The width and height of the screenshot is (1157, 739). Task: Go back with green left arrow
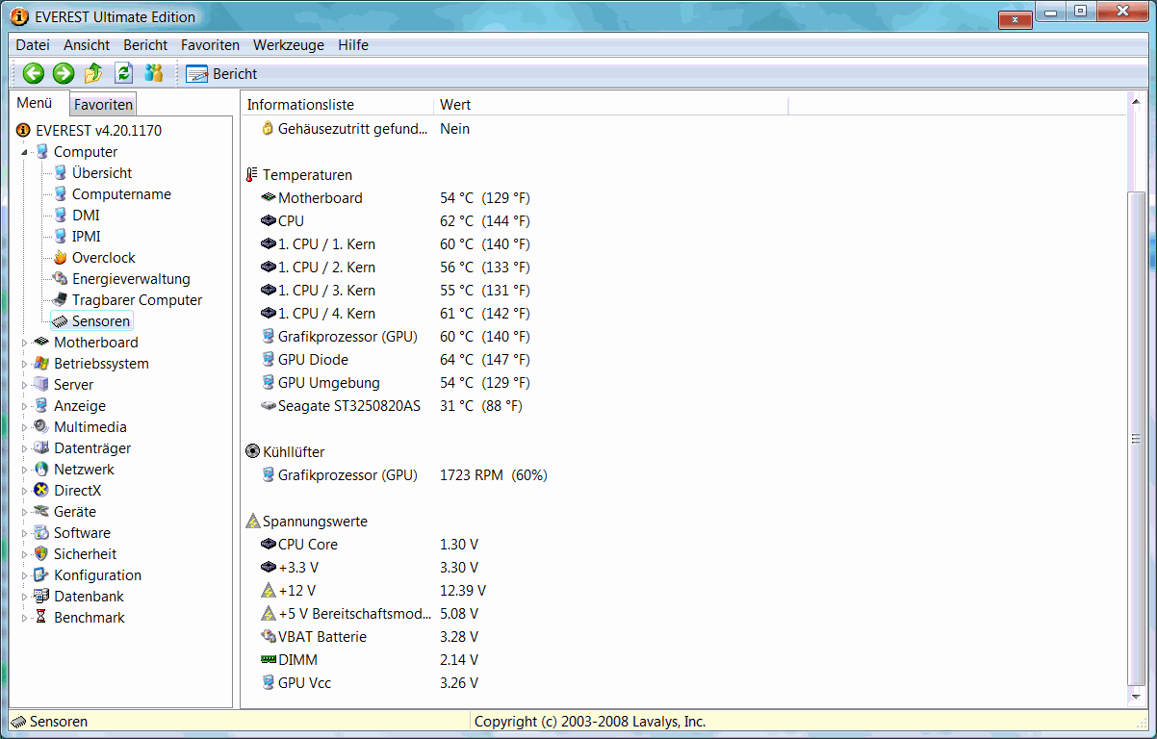[34, 73]
